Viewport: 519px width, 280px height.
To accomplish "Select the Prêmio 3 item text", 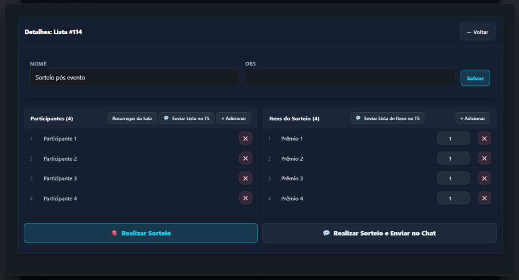I will [x=292, y=178].
